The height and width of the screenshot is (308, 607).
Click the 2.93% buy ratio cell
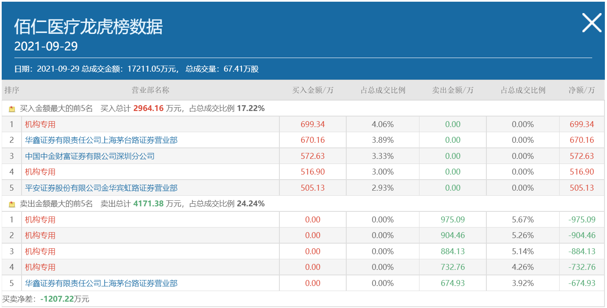pos(383,188)
